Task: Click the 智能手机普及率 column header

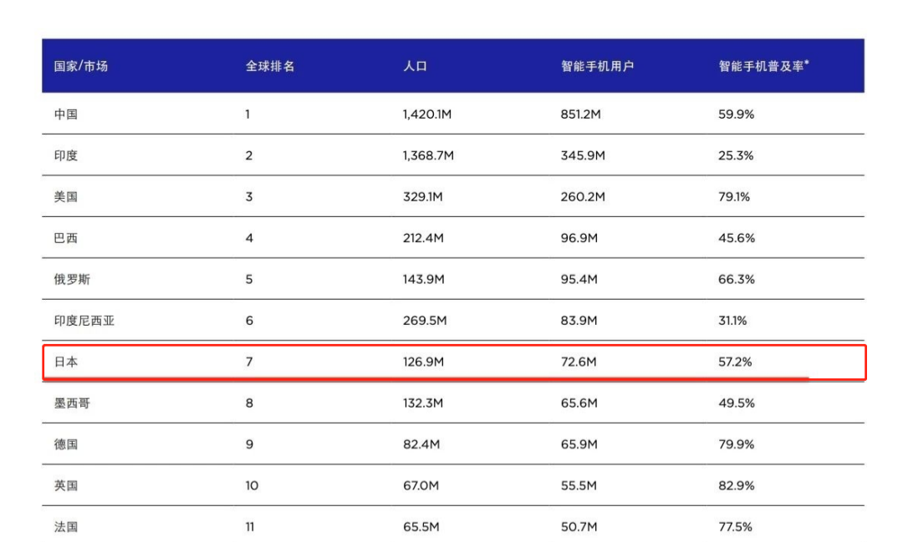Action: tap(763, 66)
